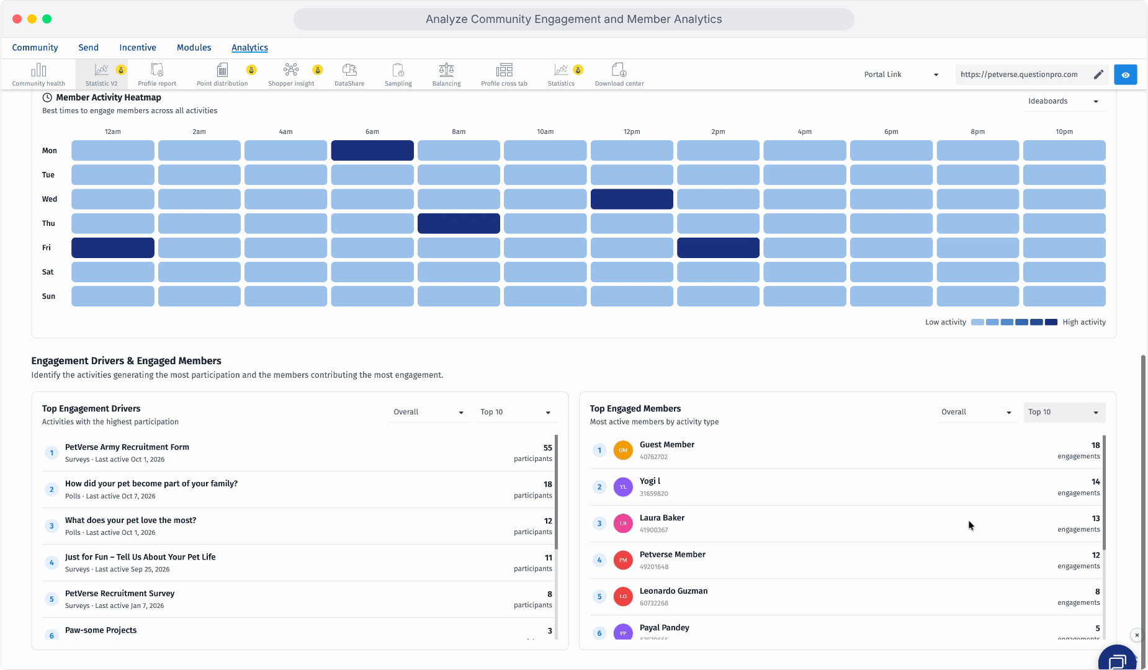1148x670 pixels.
Task: Switch to Analytics tab
Action: point(250,48)
